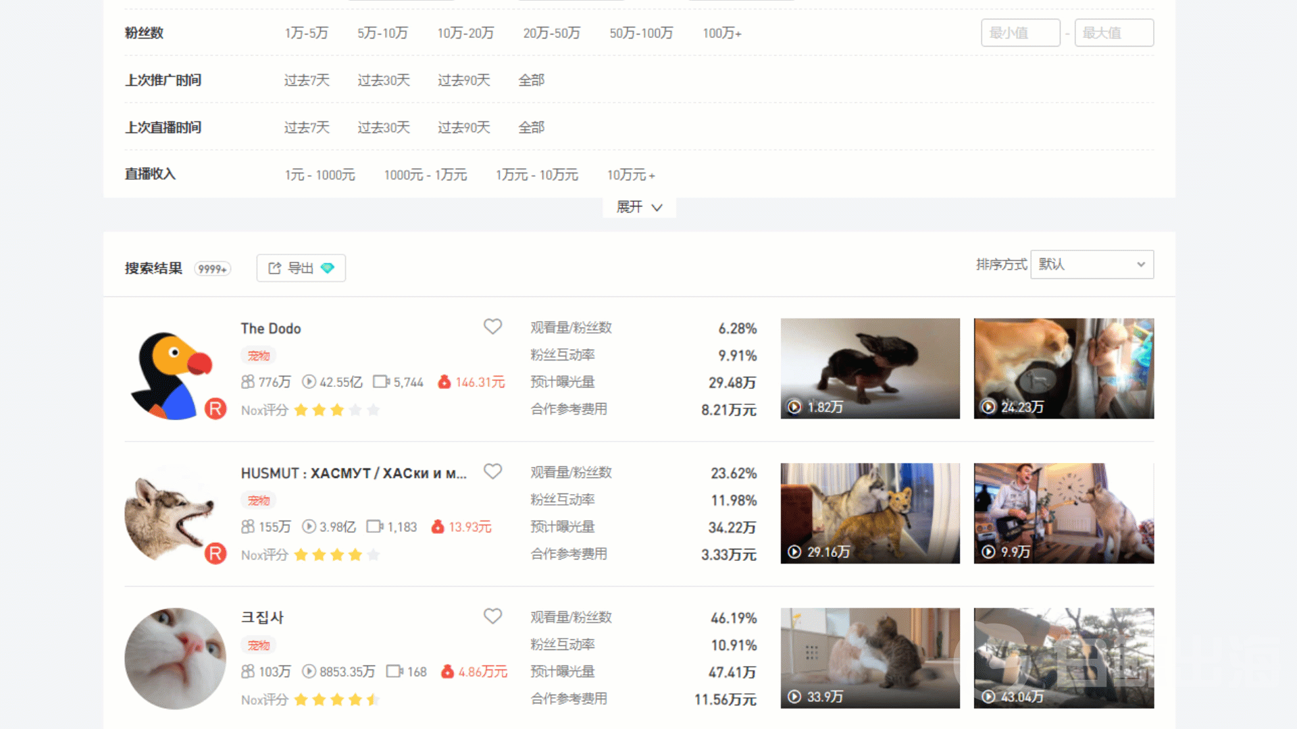Toggle heart on HUSMUT channel

pyautogui.click(x=492, y=471)
